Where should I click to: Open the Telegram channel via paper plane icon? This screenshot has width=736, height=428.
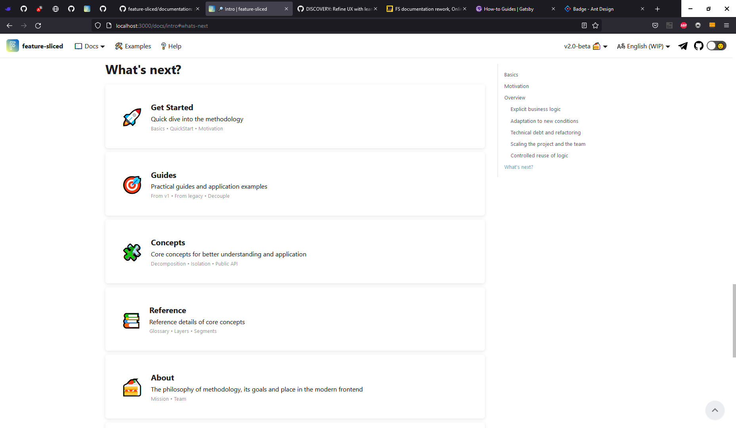[683, 46]
